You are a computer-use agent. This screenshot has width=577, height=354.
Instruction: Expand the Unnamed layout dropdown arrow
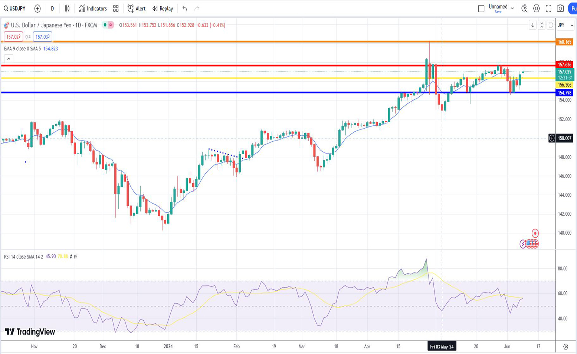[x=512, y=8]
